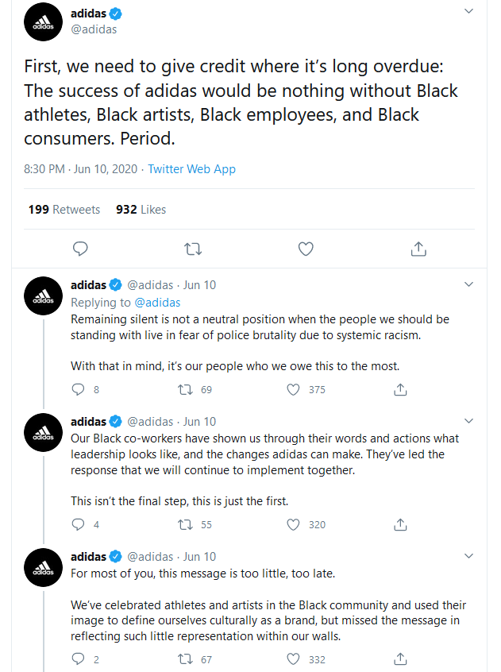The width and height of the screenshot is (501, 672).
Task: Reply to the main adidas tweet
Action: click(80, 249)
